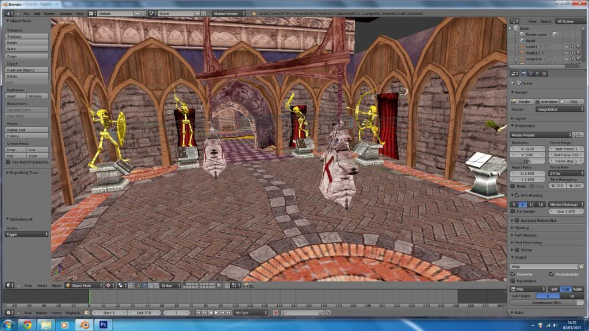Click the OpenGL render image icon

tap(246, 285)
